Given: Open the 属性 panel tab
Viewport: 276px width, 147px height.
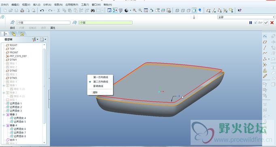Looking at the screenshot, I should (x=53, y=28).
